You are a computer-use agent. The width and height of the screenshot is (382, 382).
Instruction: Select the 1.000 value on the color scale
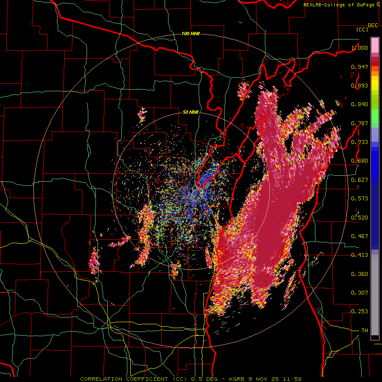pyautogui.click(x=360, y=48)
